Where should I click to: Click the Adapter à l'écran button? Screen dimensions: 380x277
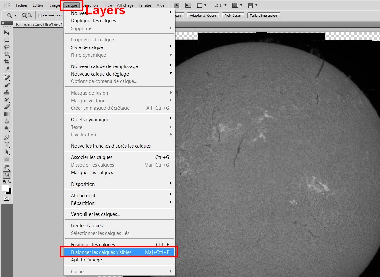[203, 16]
